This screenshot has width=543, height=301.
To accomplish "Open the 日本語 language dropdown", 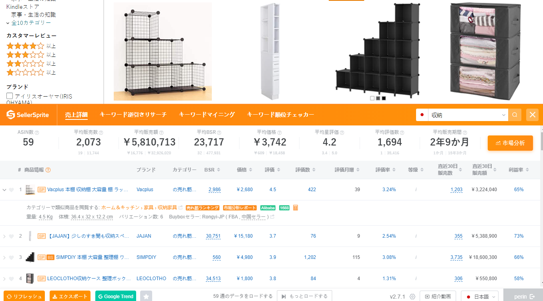I will tap(480, 297).
